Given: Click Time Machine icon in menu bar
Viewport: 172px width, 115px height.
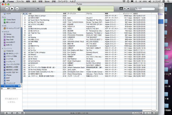Looking at the screenshot, I should point(128,1).
